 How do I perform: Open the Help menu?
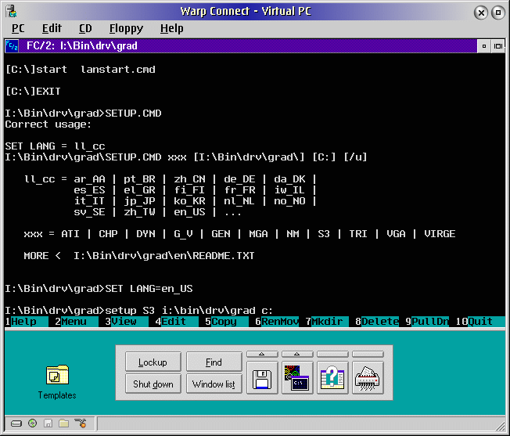[x=172, y=29]
